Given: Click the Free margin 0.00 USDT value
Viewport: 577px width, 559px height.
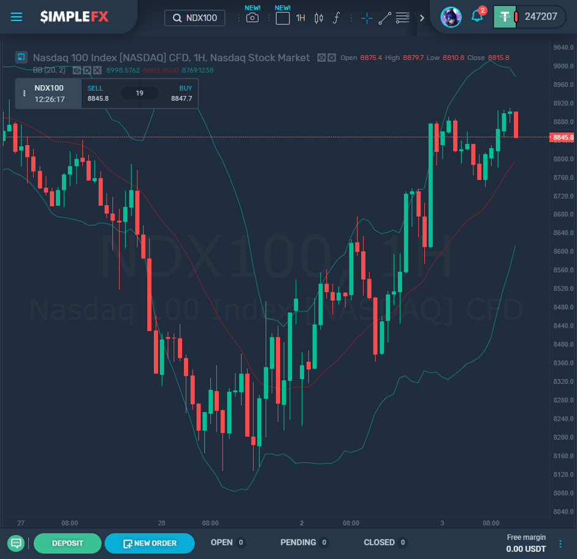Looking at the screenshot, I should click(x=526, y=549).
